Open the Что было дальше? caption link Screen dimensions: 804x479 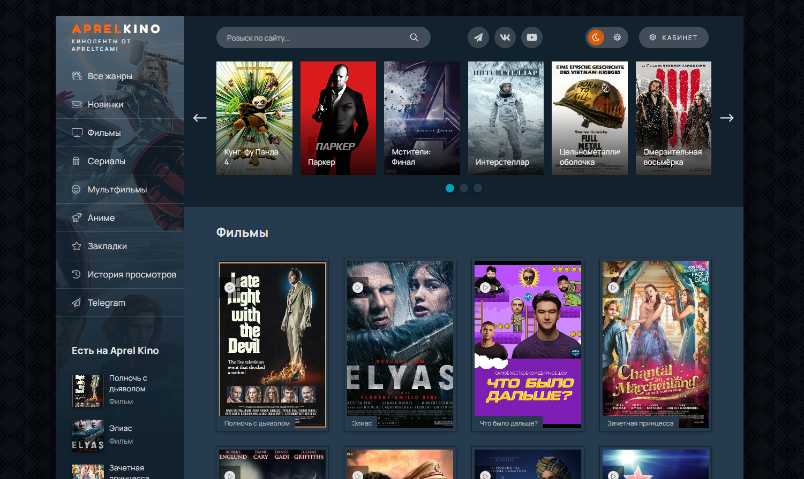click(x=509, y=423)
